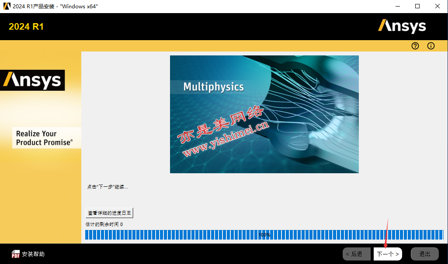The image size is (448, 264).
Task: Close the installer window
Action: [x=438, y=6]
